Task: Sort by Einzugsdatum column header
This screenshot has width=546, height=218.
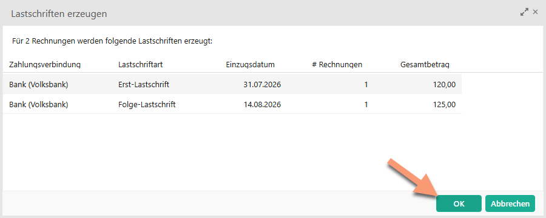Action: click(250, 65)
